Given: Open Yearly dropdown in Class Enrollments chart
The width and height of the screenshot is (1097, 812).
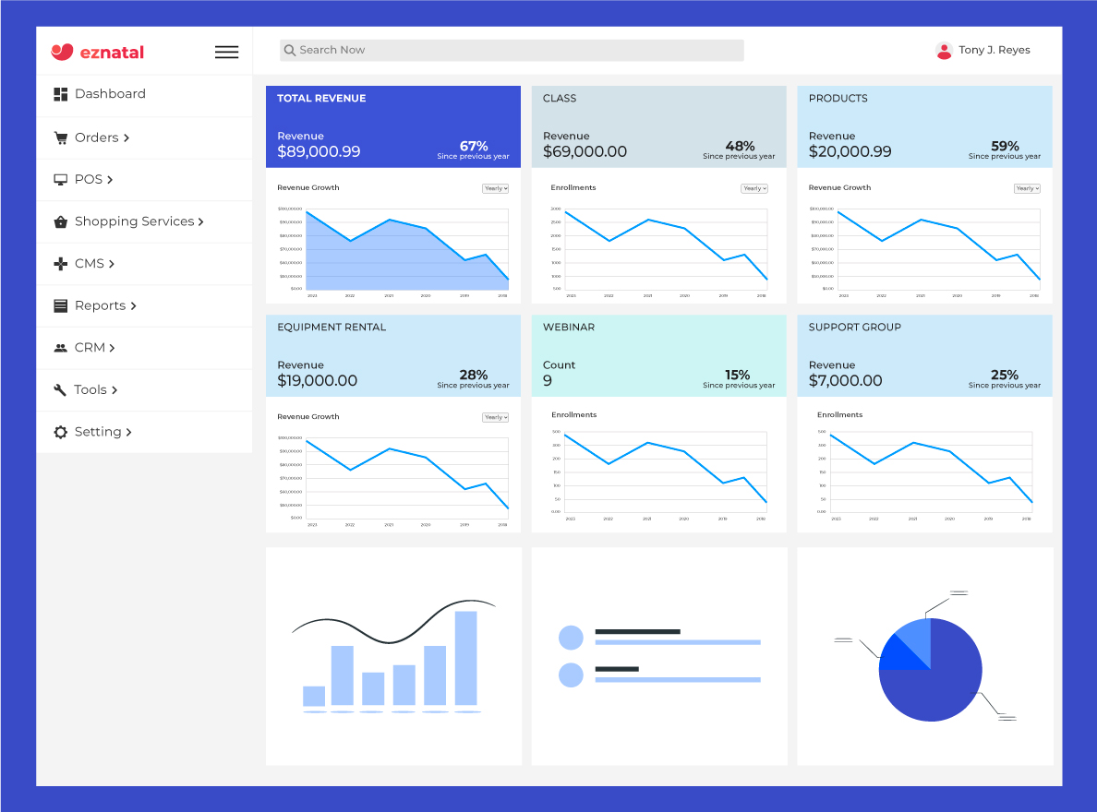Looking at the screenshot, I should [754, 188].
